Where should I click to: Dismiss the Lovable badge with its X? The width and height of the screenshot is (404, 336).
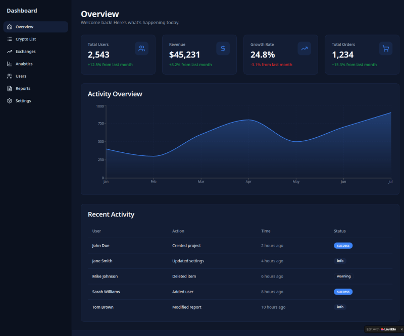point(401,329)
